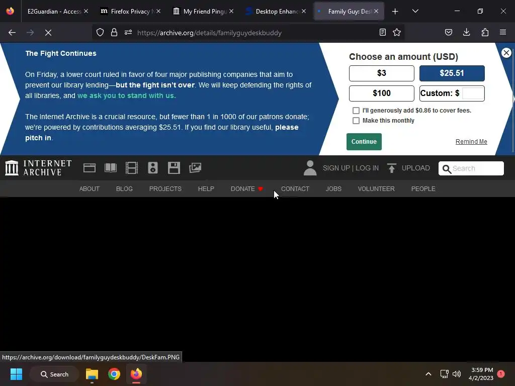The height and width of the screenshot is (386, 515).
Task: Focus the Internet Archive search field
Action: pyautogui.click(x=471, y=168)
